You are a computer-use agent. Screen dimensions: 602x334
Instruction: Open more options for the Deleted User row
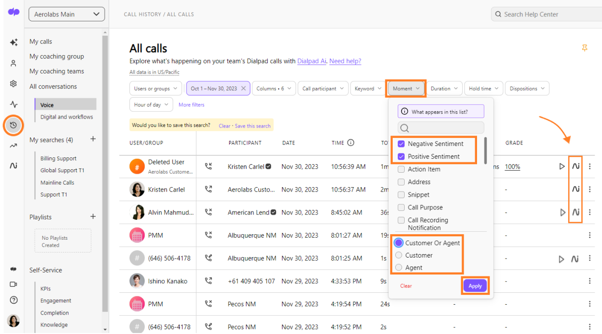(x=590, y=167)
